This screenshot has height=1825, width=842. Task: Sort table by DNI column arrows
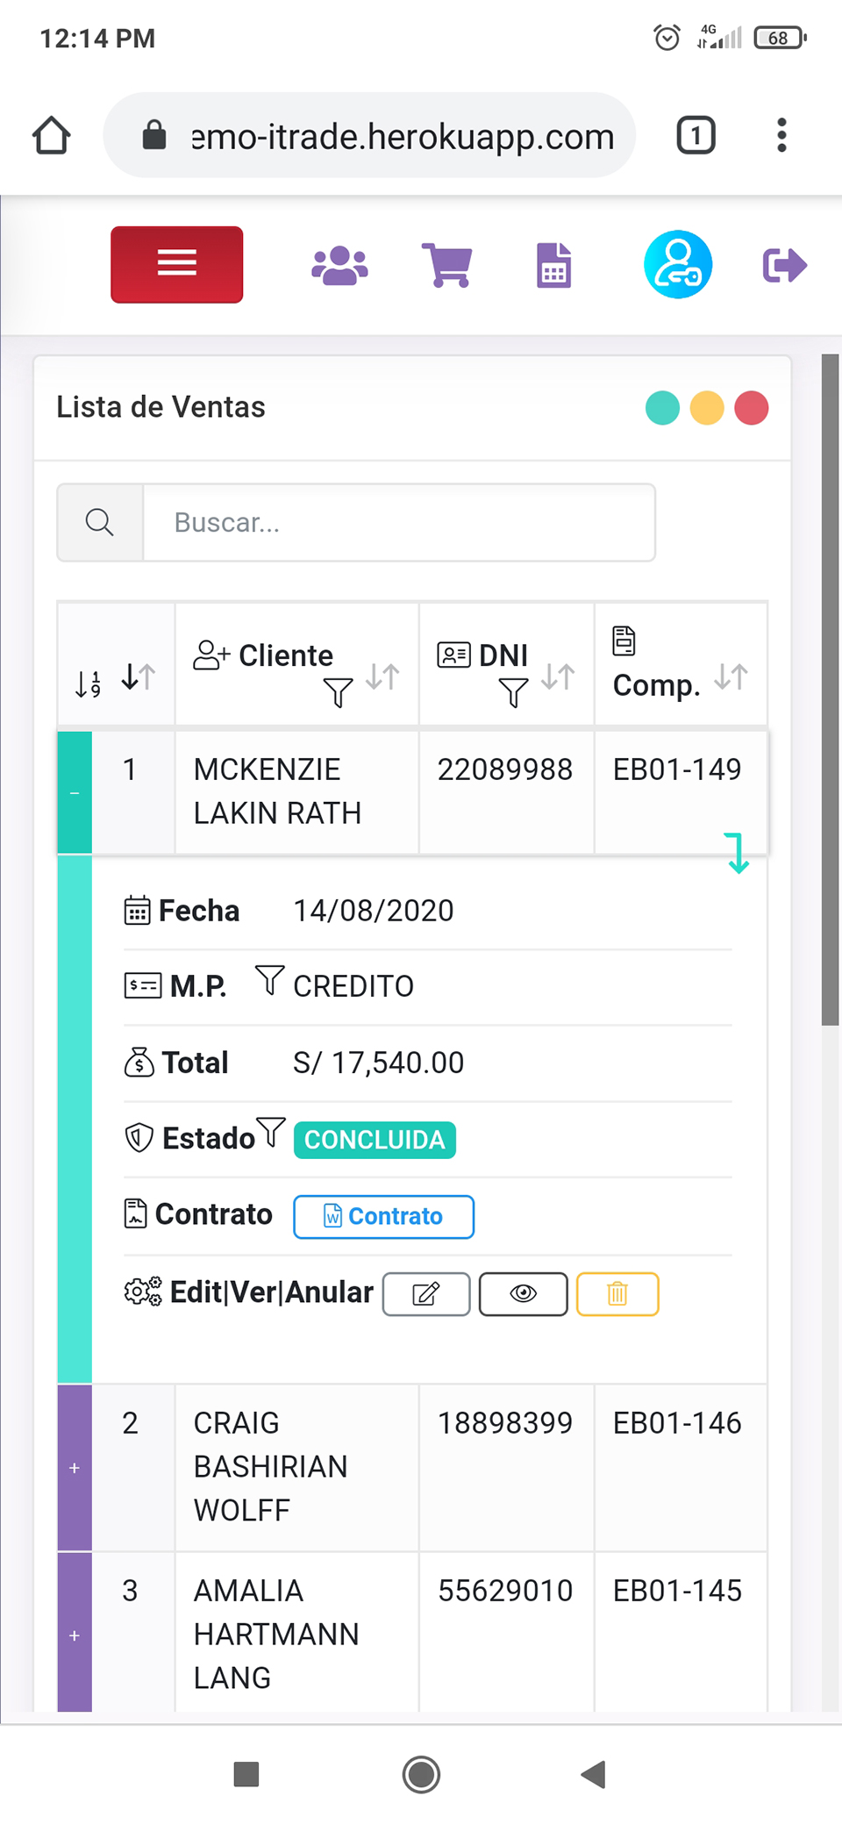(558, 676)
